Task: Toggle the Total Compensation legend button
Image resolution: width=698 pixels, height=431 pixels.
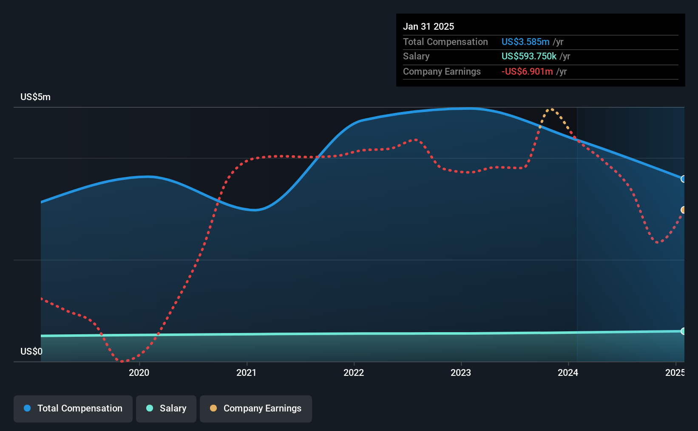Action: click(x=73, y=409)
